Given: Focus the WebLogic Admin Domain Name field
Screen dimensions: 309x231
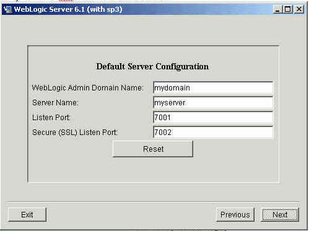Looking at the screenshot, I should 213,88.
